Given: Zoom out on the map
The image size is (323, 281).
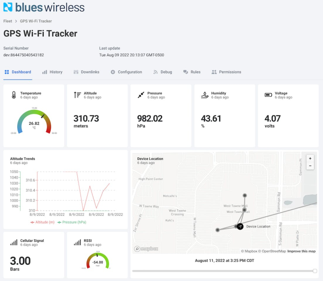Looking at the screenshot, I should (310, 166).
